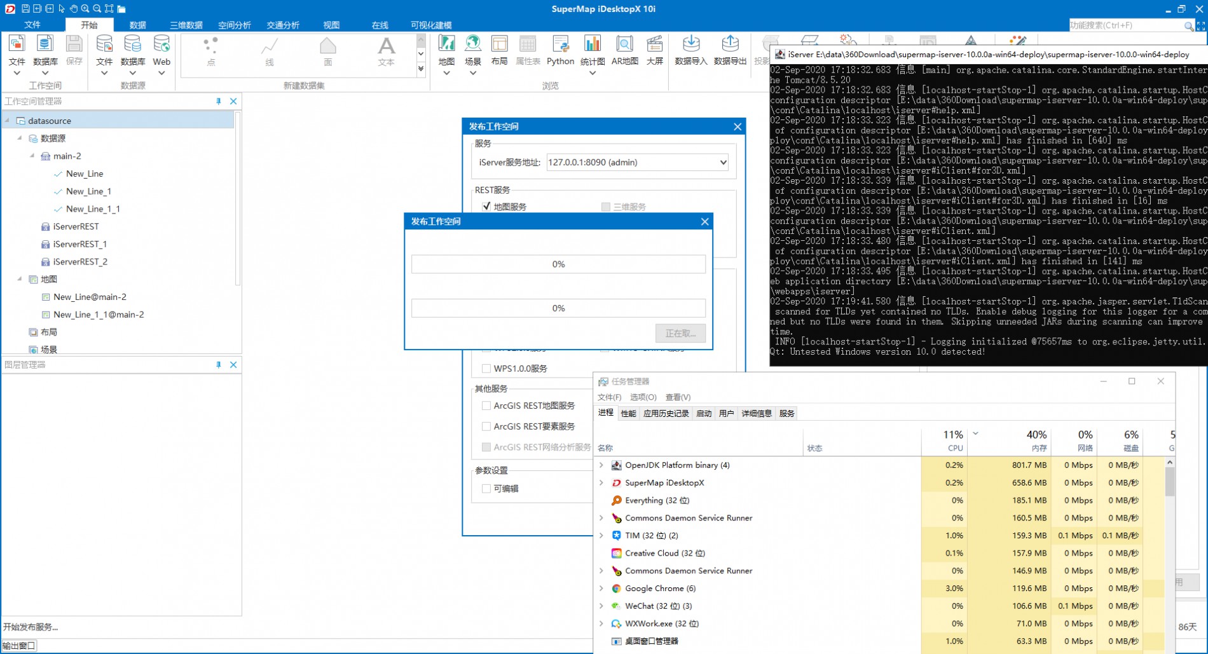1208x654 pixels.
Task: Open 详细信息 tab in Task Manager
Action: click(x=756, y=413)
